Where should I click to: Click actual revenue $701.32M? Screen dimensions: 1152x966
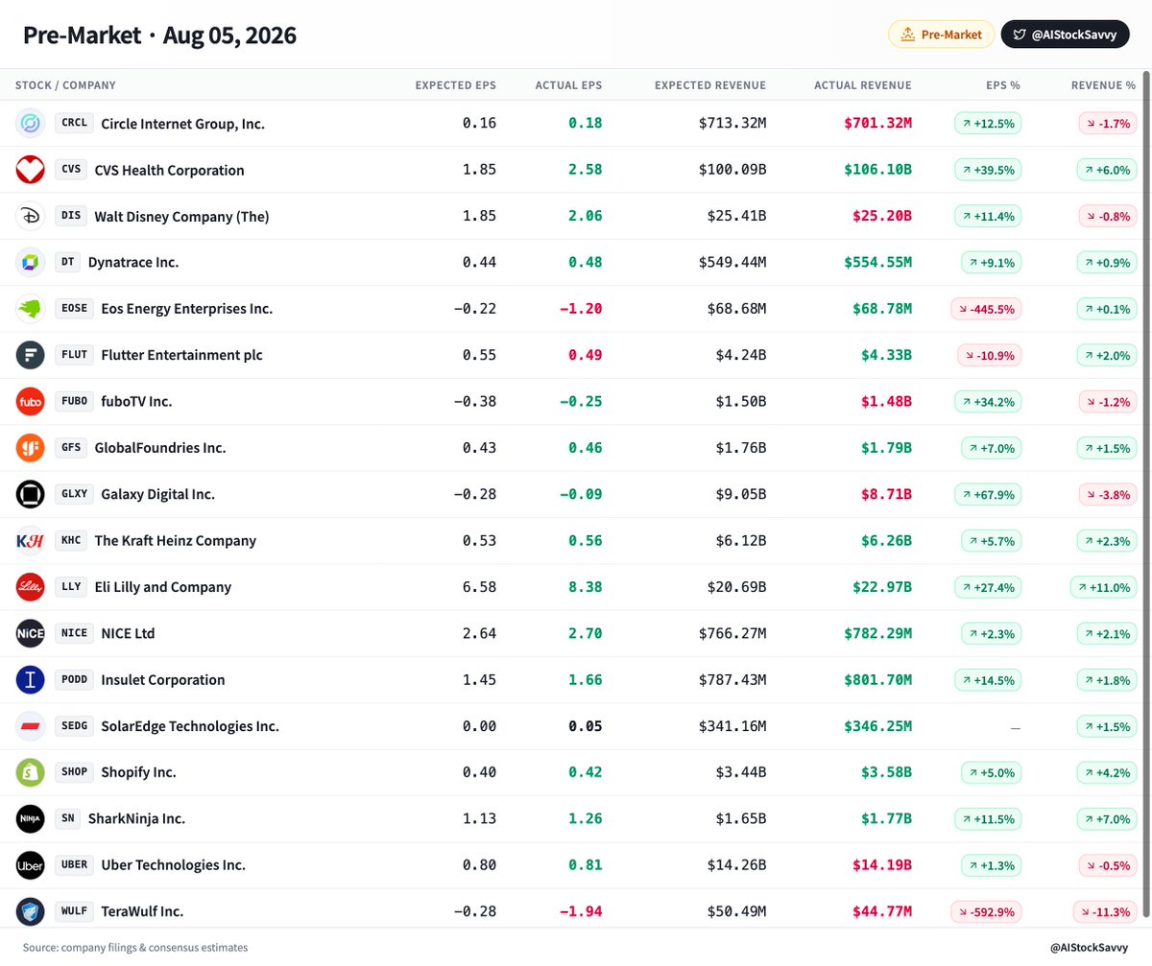(x=877, y=124)
